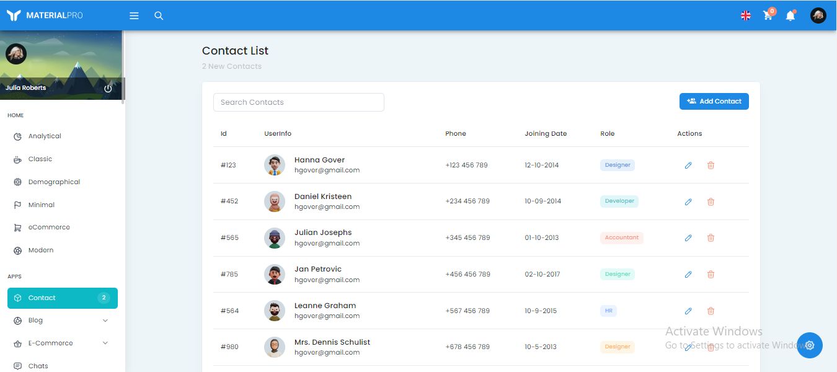Viewport: 837px width, 372px height.
Task: Click the Joining Date column header
Action: pos(546,134)
